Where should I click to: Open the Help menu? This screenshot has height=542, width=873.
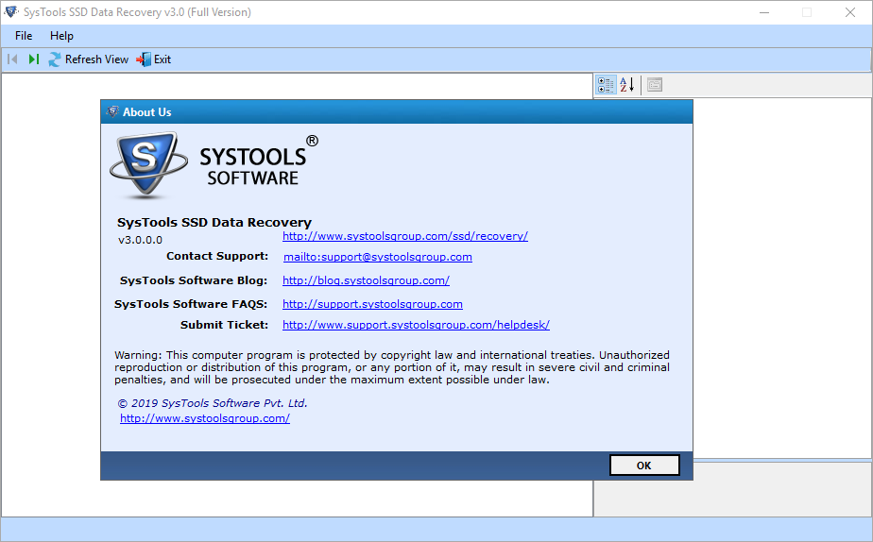(x=61, y=36)
